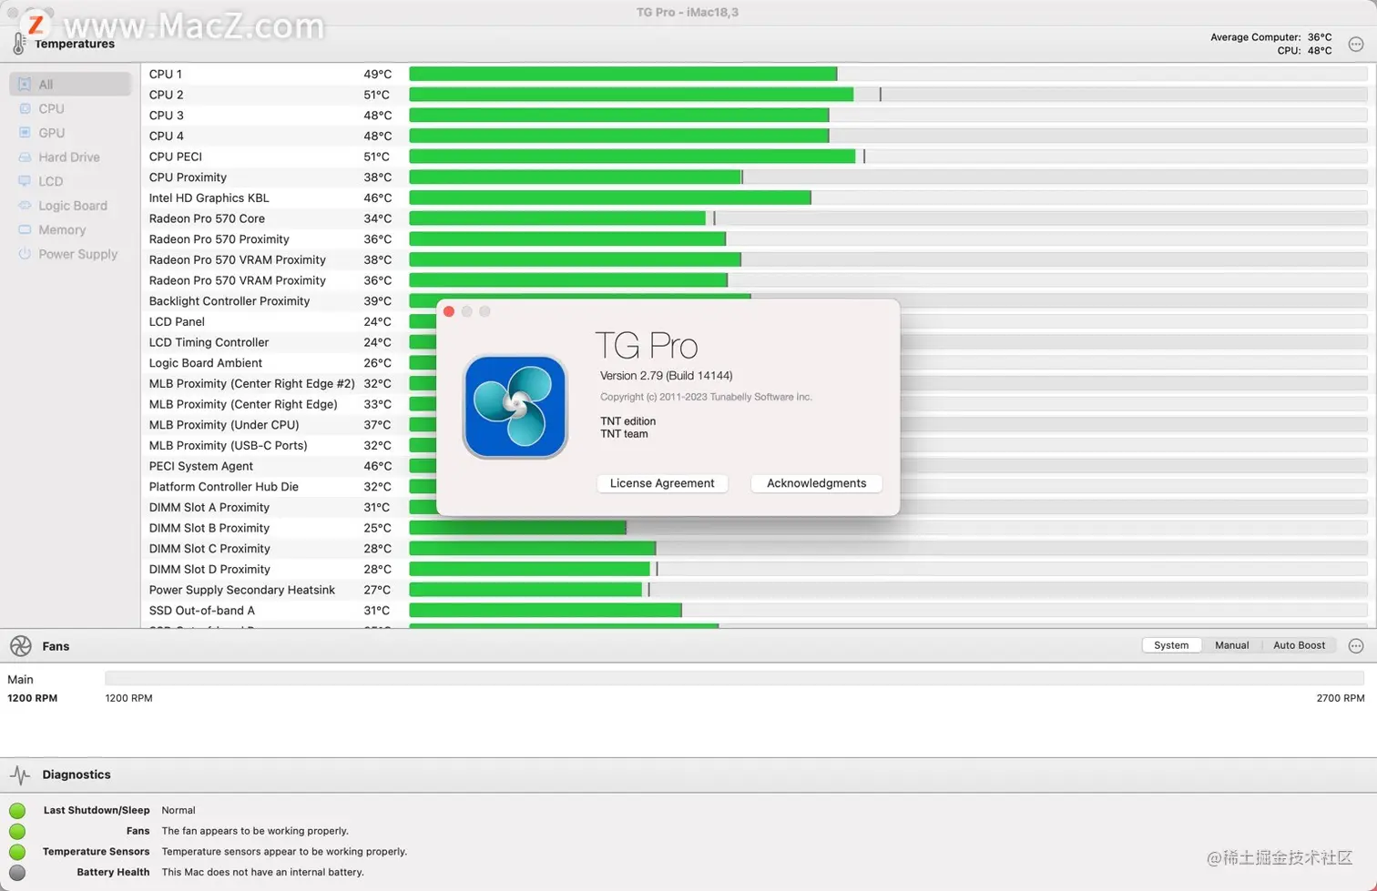Select the Hard Drive sidebar category
This screenshot has height=891, width=1377.
[70, 157]
